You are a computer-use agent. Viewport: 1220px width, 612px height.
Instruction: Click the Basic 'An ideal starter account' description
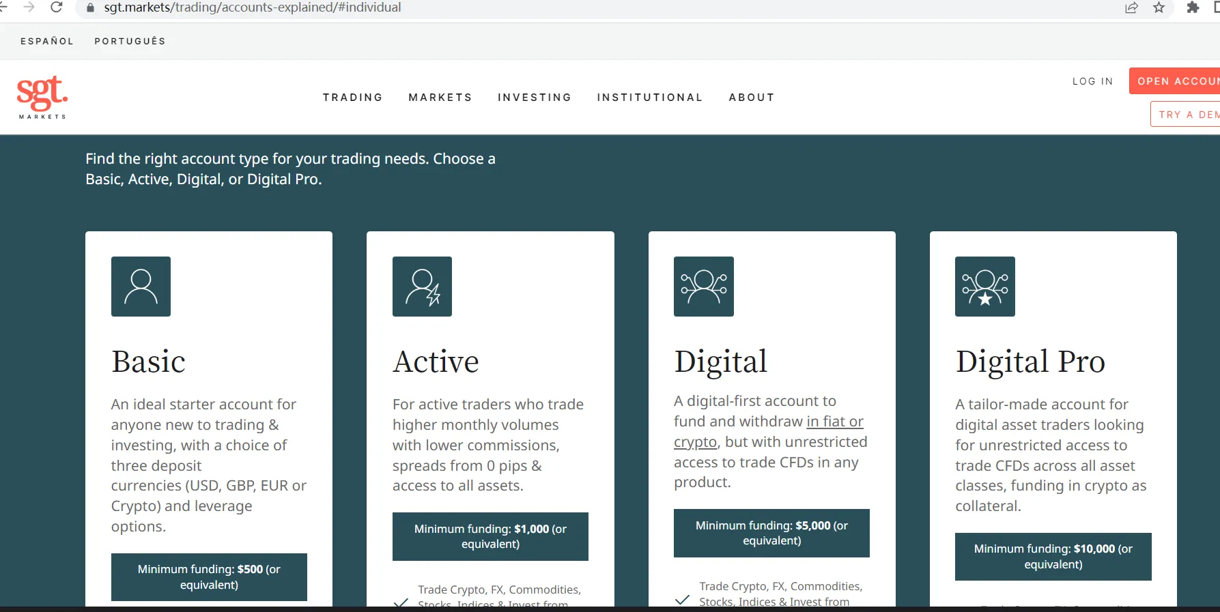[x=209, y=465]
